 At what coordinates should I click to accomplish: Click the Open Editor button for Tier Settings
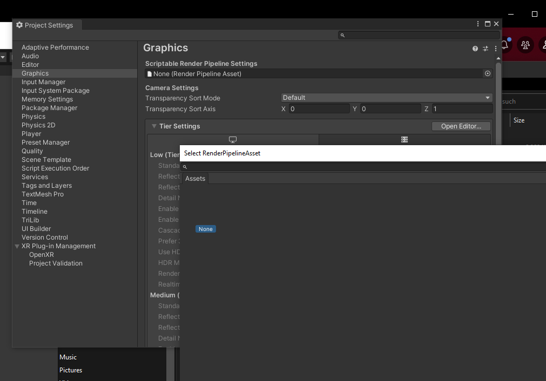coord(461,126)
